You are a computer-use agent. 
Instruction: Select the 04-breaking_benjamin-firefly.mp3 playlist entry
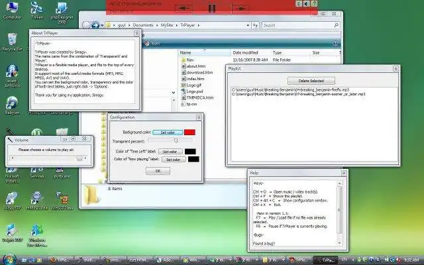pyautogui.click(x=291, y=89)
